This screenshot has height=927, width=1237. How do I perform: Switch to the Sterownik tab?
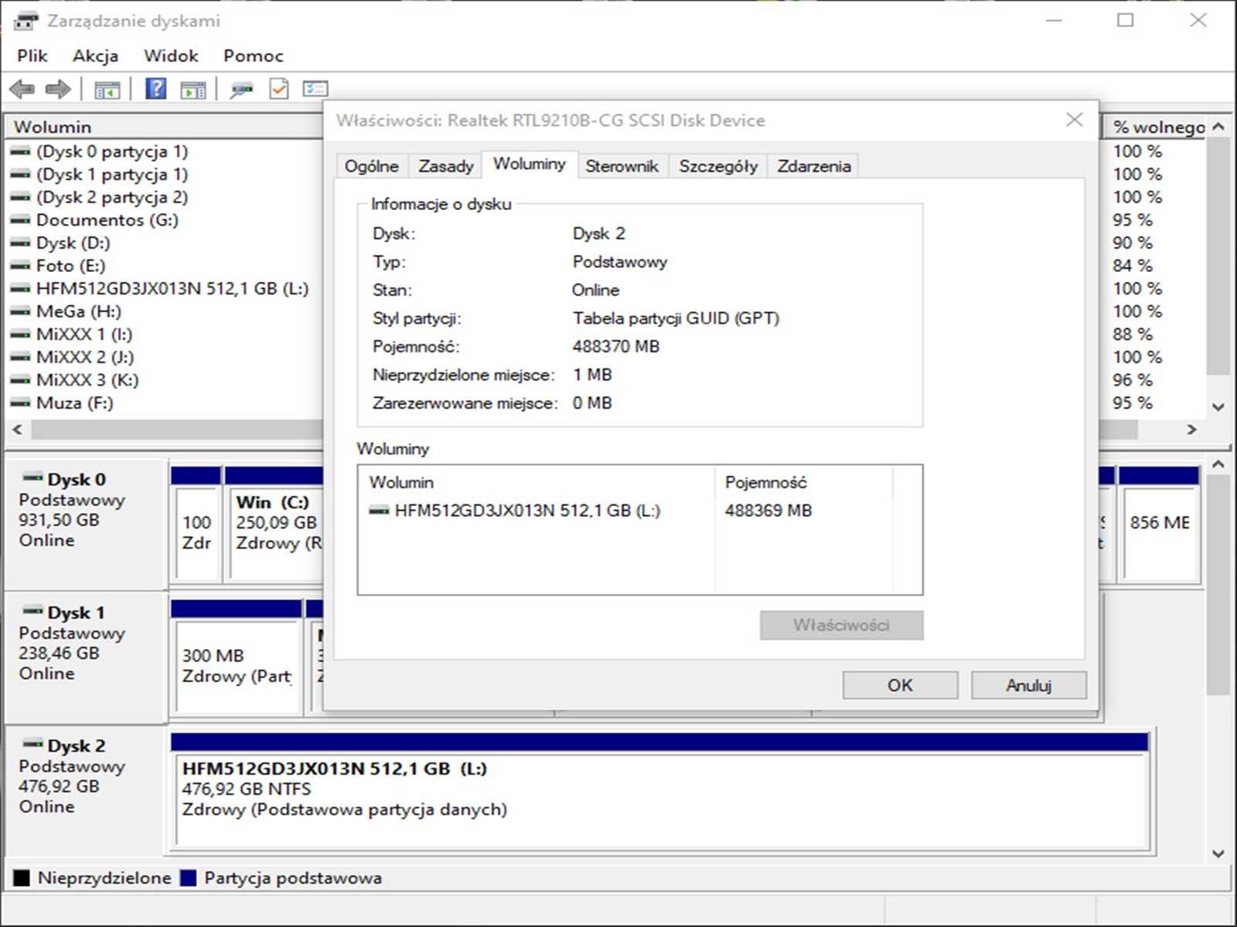[622, 166]
